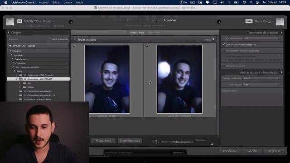This screenshot has width=290, height=163.
Task: Open the volume control in menu bar
Action: click(222, 2)
